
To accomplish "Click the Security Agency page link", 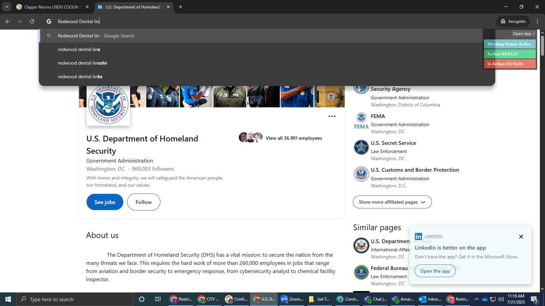I will 390,89.
